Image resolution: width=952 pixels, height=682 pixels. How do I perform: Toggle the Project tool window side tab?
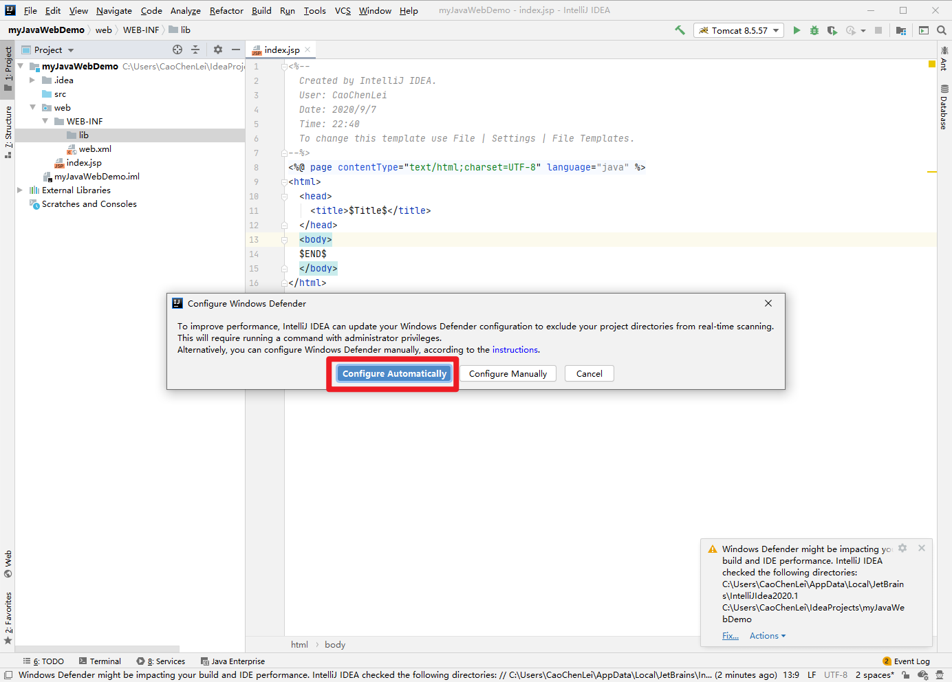[8, 69]
